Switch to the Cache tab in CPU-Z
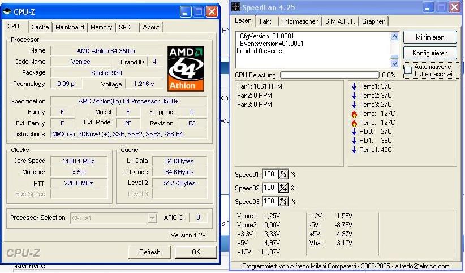 click(x=40, y=27)
